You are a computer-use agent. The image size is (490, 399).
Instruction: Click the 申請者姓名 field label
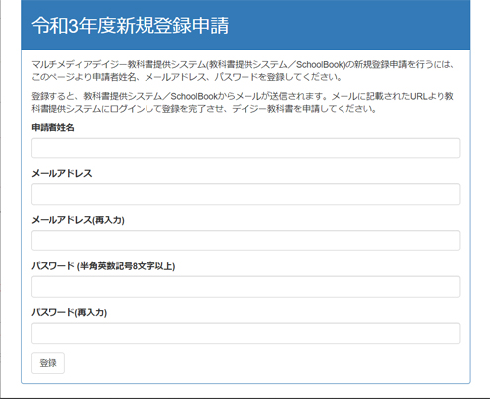(x=52, y=128)
